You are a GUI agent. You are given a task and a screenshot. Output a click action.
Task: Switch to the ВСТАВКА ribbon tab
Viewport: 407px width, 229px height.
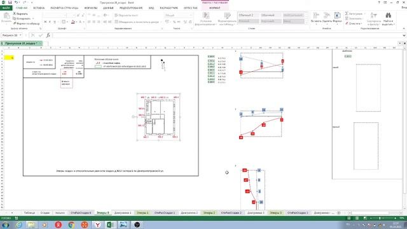(39, 8)
